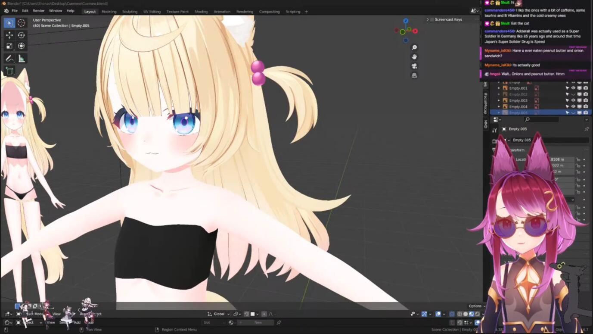593x334 pixels.
Task: Select the Select Box tool
Action: [x=9, y=23]
